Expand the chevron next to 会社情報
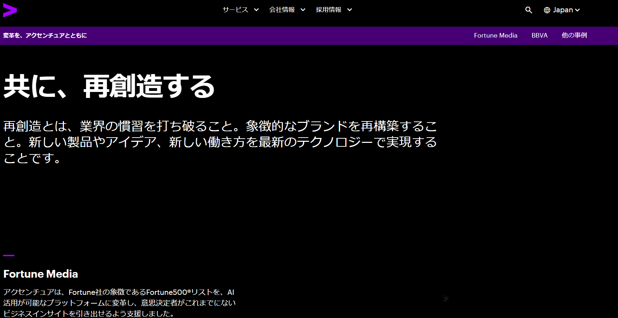 tap(303, 10)
